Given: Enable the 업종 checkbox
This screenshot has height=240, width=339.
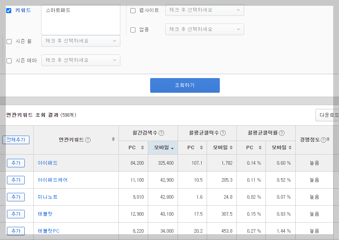Looking at the screenshot, I should pos(133,30).
